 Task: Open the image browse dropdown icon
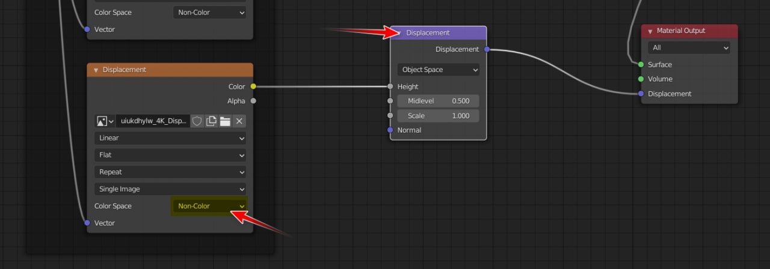coord(105,121)
